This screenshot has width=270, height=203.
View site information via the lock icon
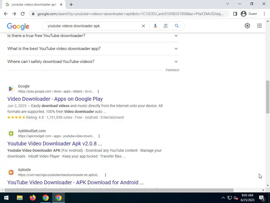coord(33,14)
